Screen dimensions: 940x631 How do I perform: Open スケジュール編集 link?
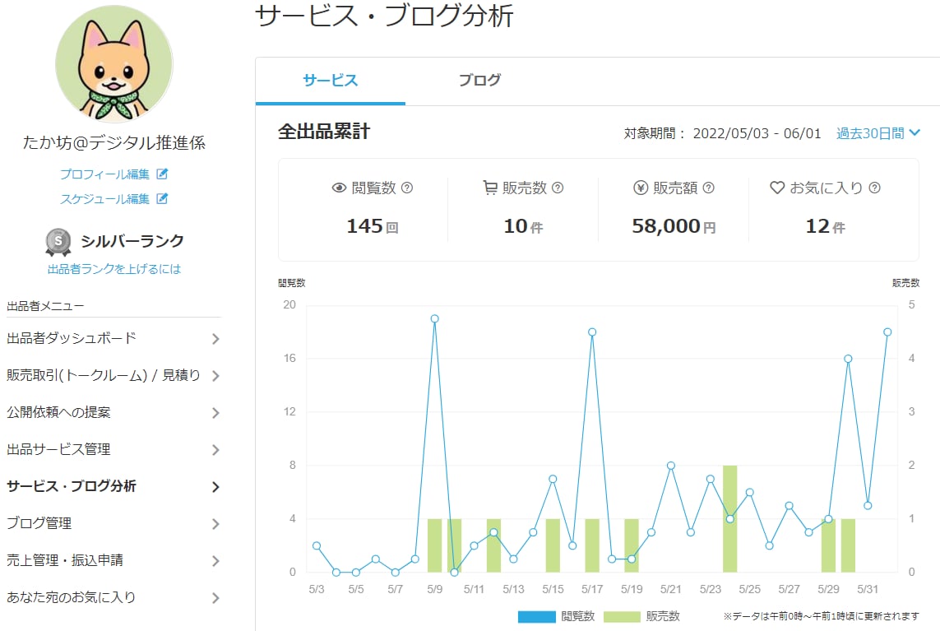[x=104, y=198]
